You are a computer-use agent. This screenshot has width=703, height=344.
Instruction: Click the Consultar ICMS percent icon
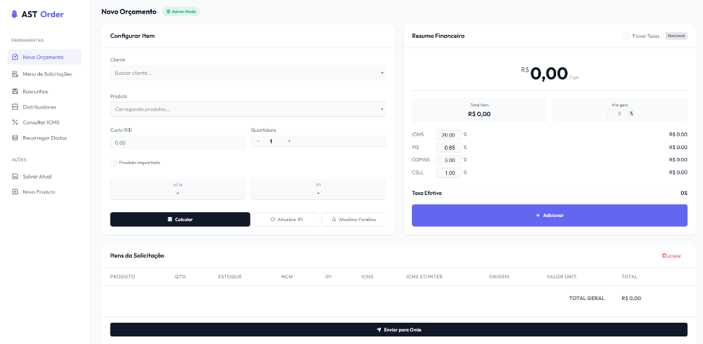pos(15,123)
